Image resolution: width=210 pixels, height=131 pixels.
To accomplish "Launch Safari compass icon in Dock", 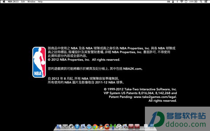I will click(x=89, y=126).
